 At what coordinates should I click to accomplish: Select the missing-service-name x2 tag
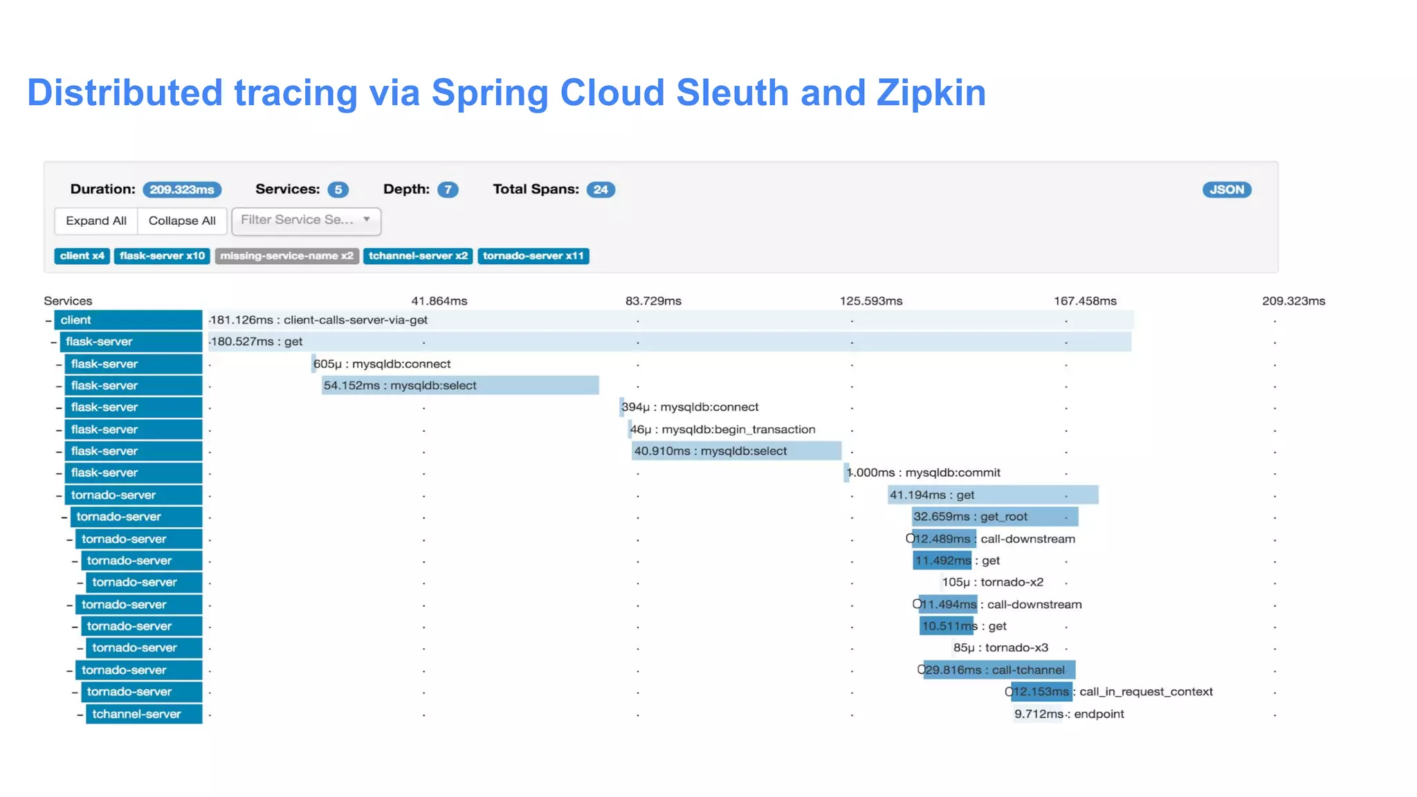coord(286,256)
